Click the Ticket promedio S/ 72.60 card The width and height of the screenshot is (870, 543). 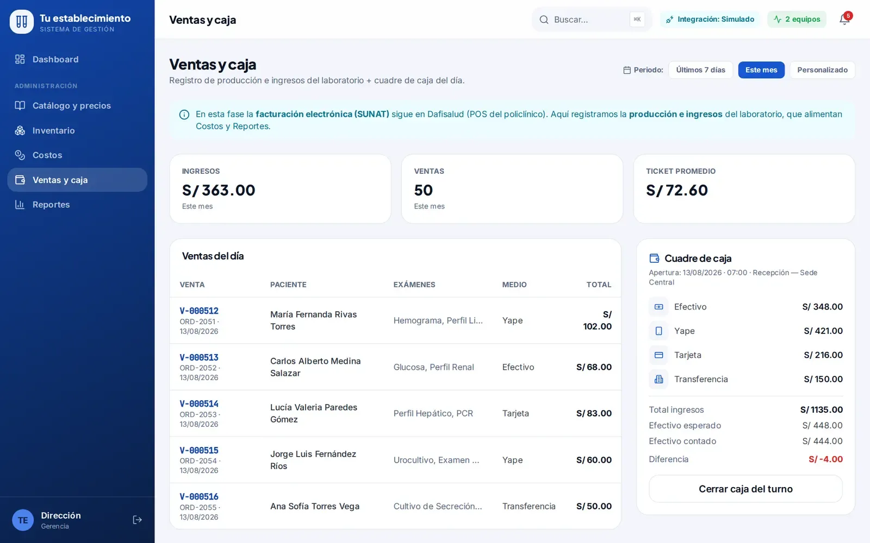[x=744, y=189]
